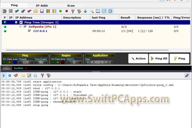Screen dimensions: 192x128
Task: Click the Admin button in the status bar
Action: 6,68
